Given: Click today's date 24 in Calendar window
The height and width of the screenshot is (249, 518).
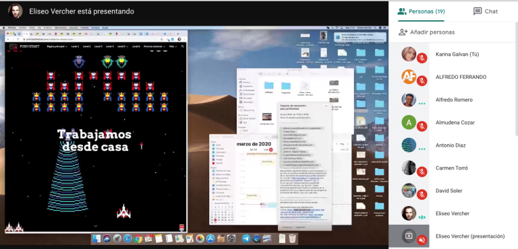Looking at the screenshot, I should click(x=271, y=149).
